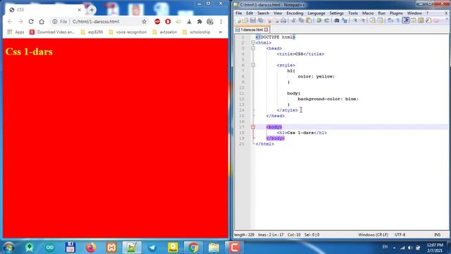
Task: Open the Language menu in Notepad++
Action: pos(316,13)
